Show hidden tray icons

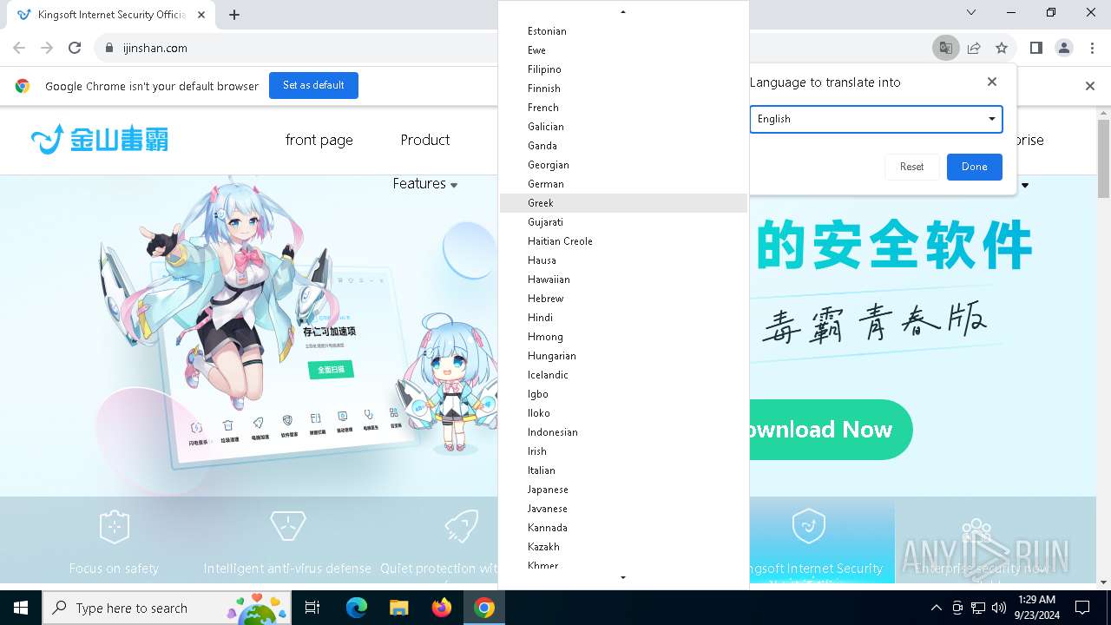[936, 608]
